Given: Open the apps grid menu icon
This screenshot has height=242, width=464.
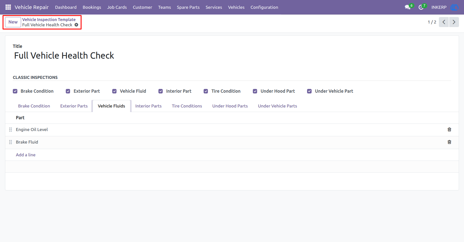Looking at the screenshot, I should pyautogui.click(x=8, y=7).
